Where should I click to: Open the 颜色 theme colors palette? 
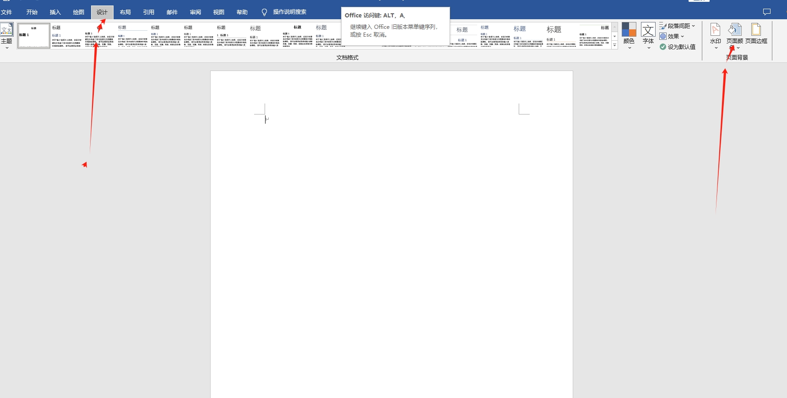(x=629, y=35)
